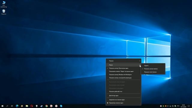Open the yellow striped app next to Edge
Screen dimensions: 192x108
click(x=22, y=106)
